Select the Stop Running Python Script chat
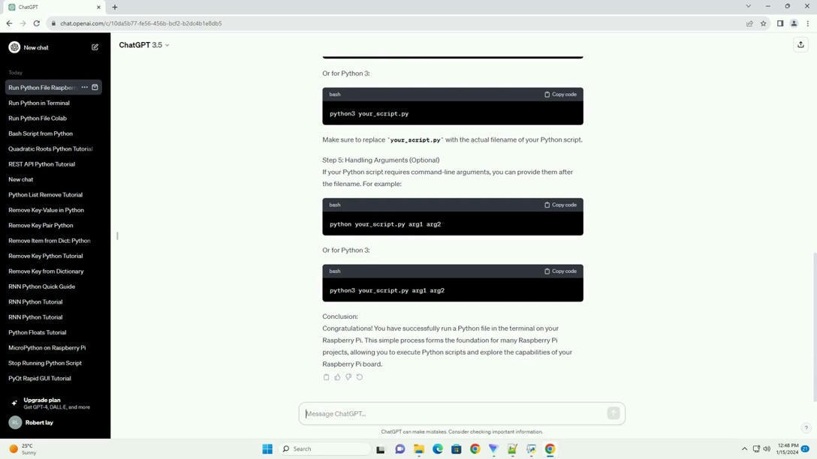The width and height of the screenshot is (817, 459). point(47,362)
